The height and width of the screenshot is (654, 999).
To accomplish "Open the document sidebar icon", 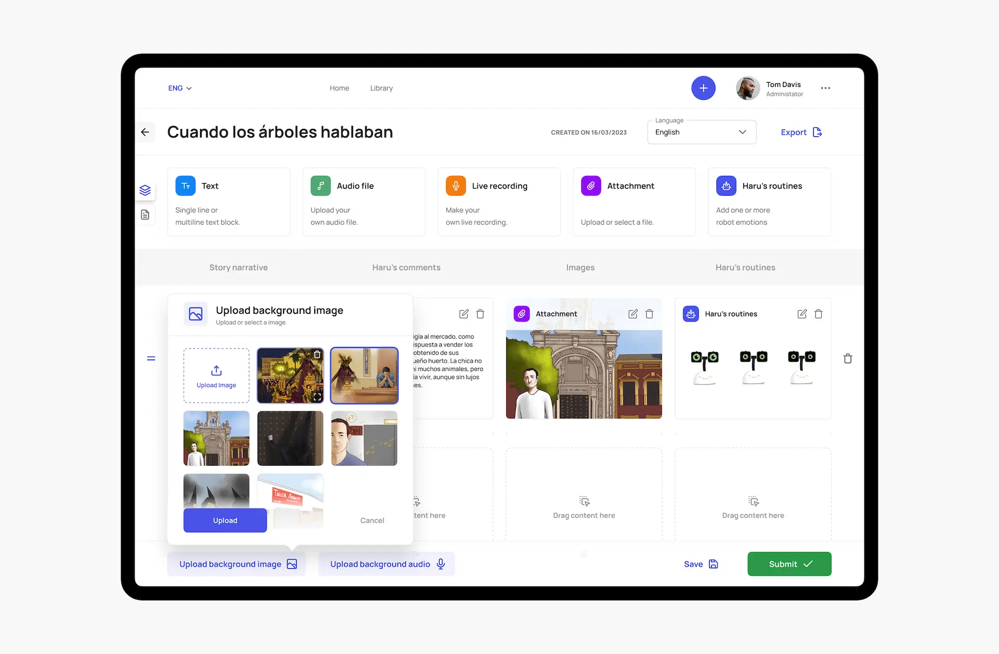I will (x=145, y=214).
